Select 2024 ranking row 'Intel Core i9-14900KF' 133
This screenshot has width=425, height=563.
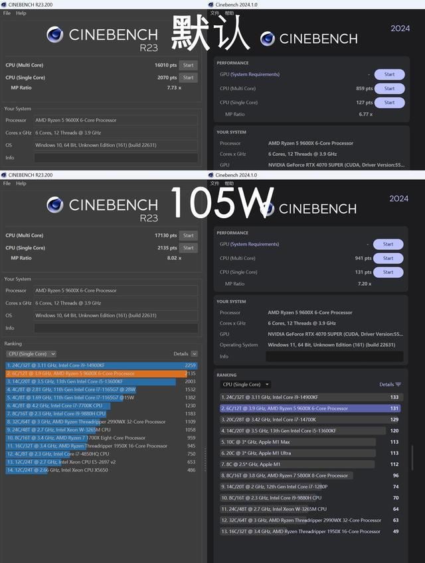pos(311,397)
